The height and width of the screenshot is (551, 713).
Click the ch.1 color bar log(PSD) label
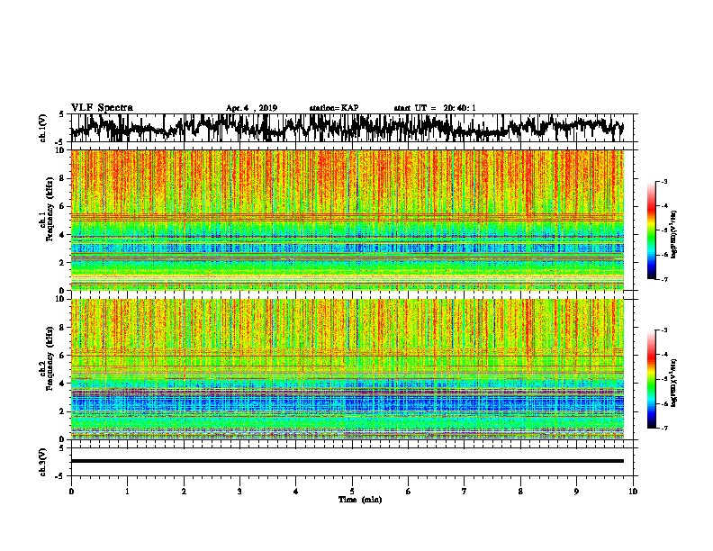click(x=673, y=234)
